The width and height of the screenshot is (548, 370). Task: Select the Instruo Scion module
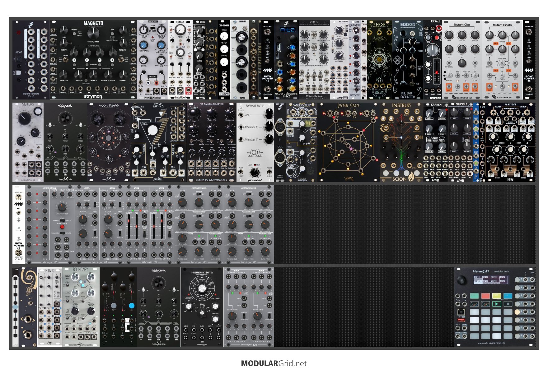[x=401, y=142]
